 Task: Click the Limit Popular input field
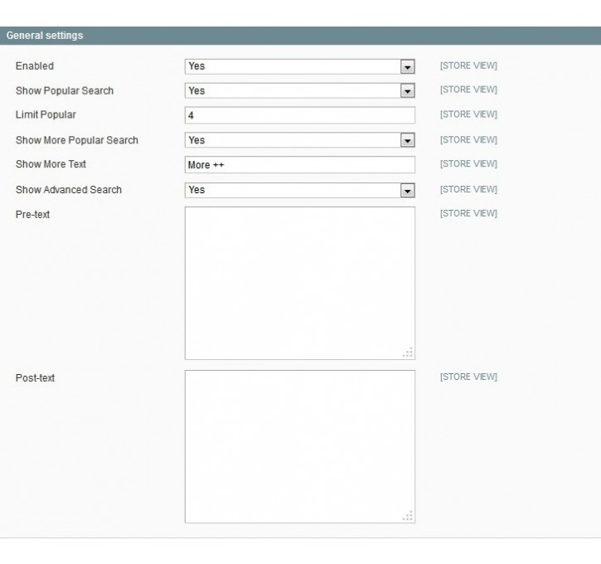300,115
